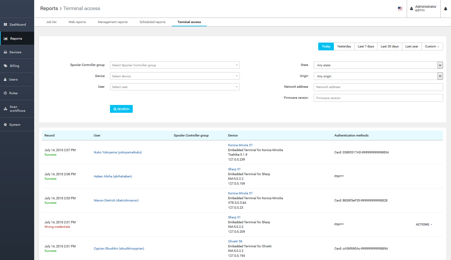
Task: Switch date range to Last 7 days
Action: (366, 46)
